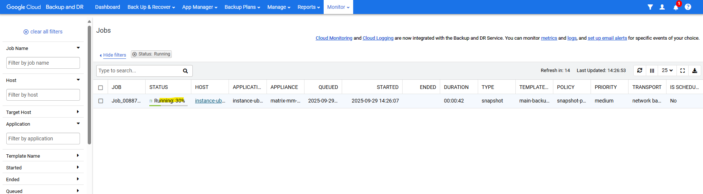
Task: Open the help question mark icon
Action: click(x=688, y=7)
